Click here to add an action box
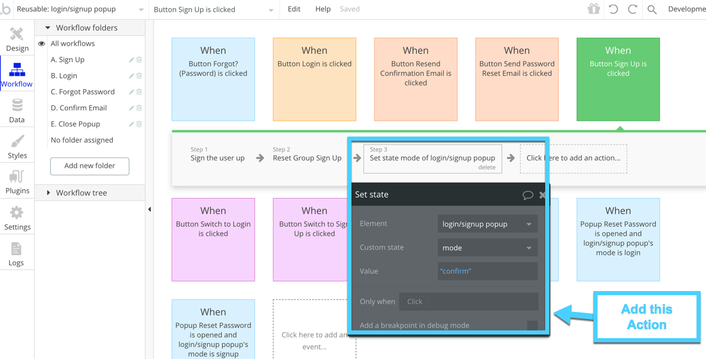Image resolution: width=706 pixels, height=359 pixels. pyautogui.click(x=573, y=158)
